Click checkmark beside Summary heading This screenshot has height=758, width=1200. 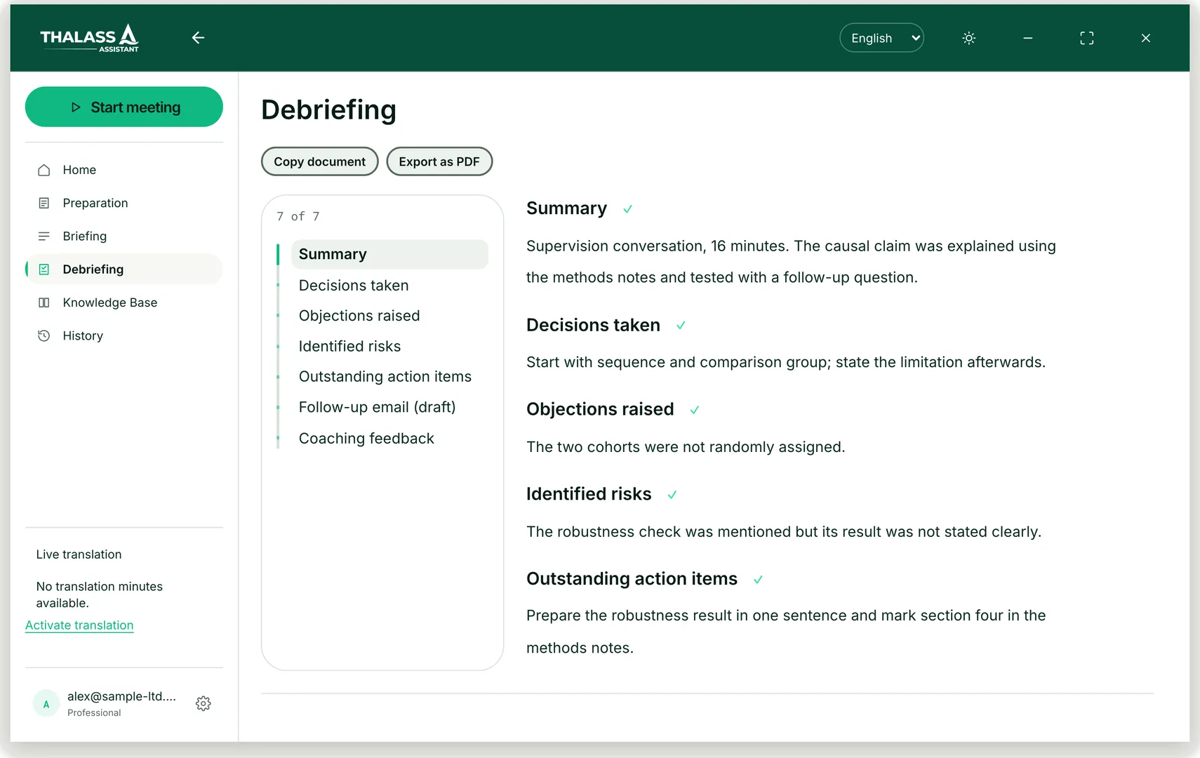tap(627, 209)
